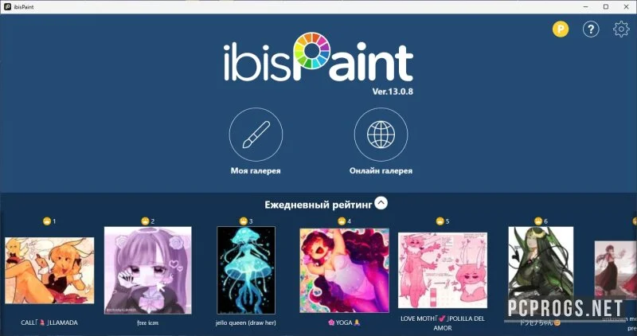Click the Онлайн галерея label

pyautogui.click(x=381, y=171)
